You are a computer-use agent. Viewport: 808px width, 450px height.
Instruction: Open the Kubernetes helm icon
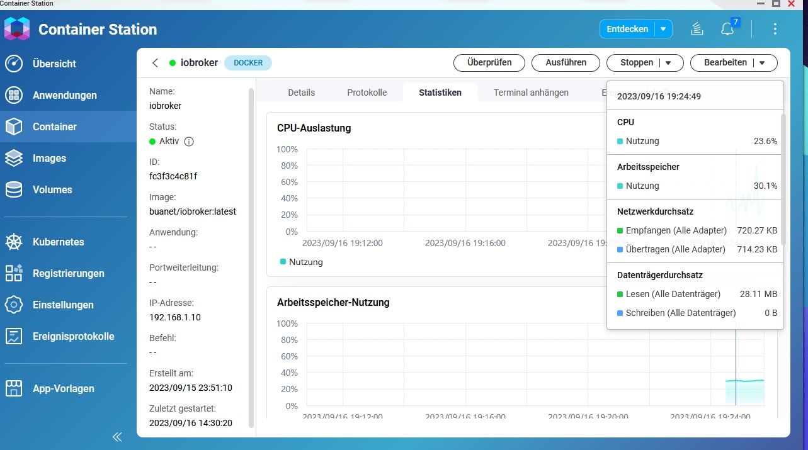pyautogui.click(x=14, y=242)
